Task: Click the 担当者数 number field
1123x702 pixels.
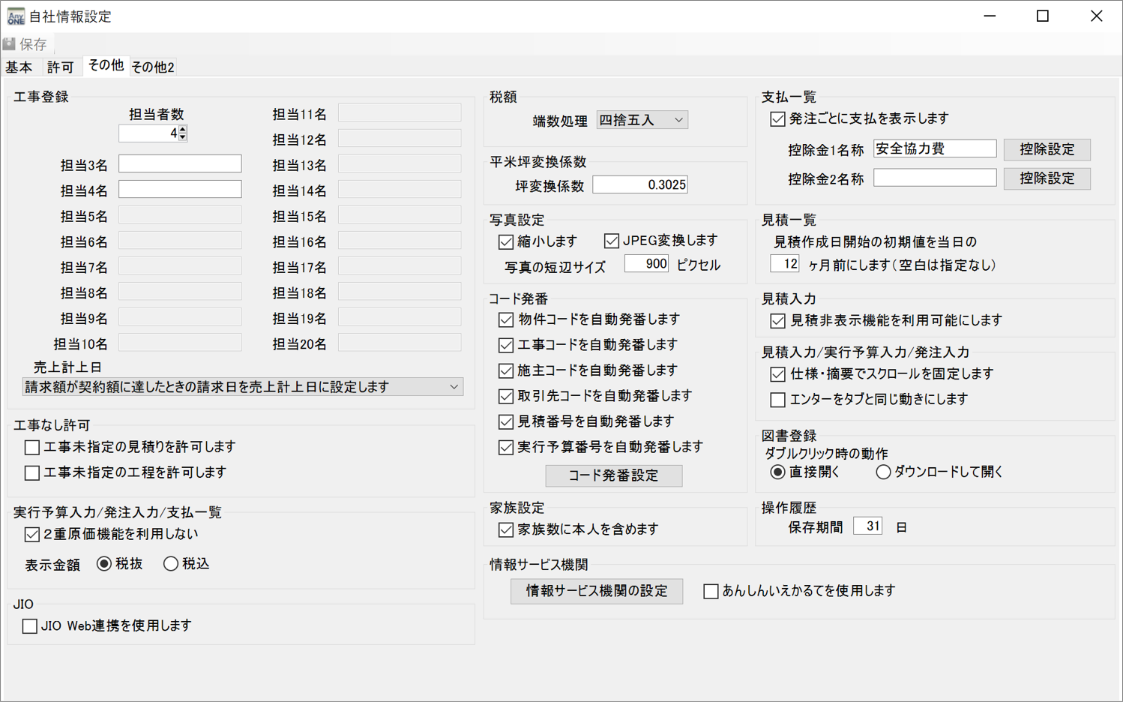Action: point(148,133)
